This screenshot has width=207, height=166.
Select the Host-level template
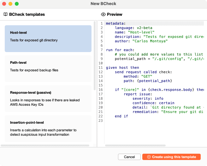point(48,39)
